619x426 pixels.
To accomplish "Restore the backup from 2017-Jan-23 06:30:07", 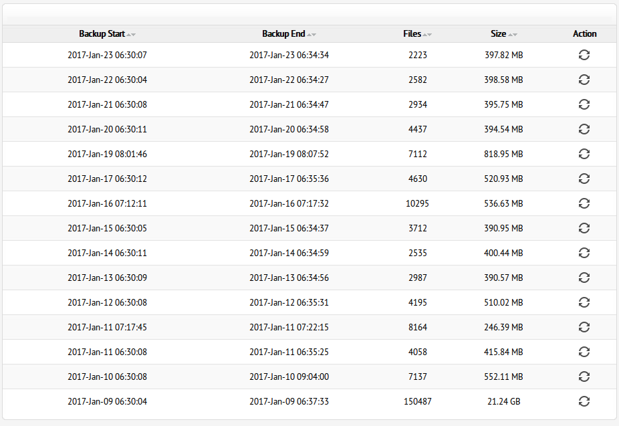I will click(584, 55).
